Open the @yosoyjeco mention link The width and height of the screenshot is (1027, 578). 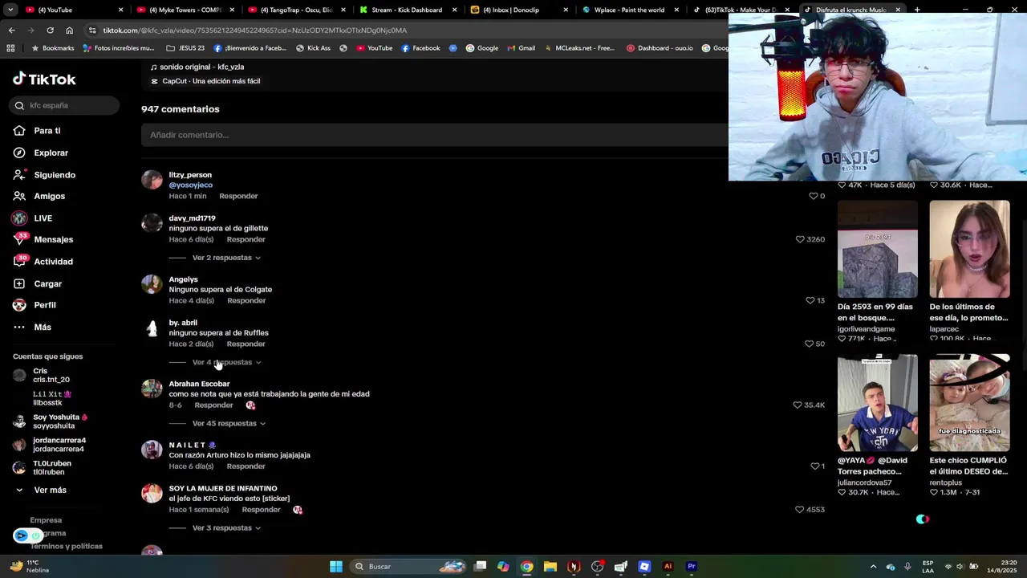(x=190, y=185)
